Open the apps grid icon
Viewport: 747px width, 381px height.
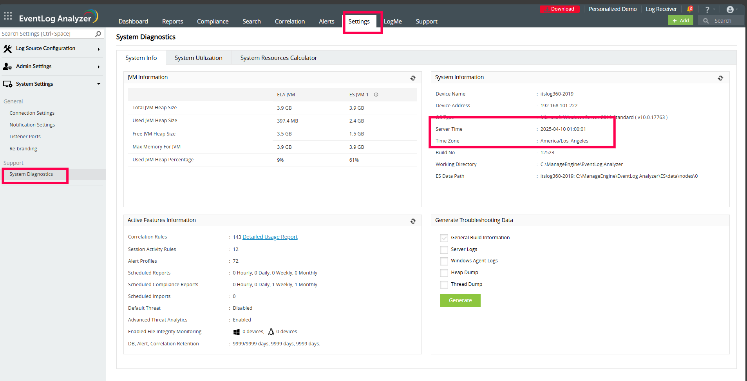click(x=8, y=16)
